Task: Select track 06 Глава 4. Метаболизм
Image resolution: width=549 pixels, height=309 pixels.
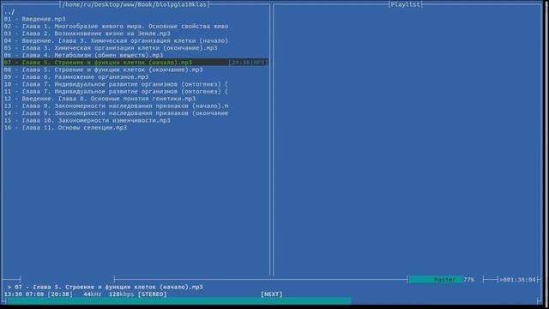Action: pos(83,55)
